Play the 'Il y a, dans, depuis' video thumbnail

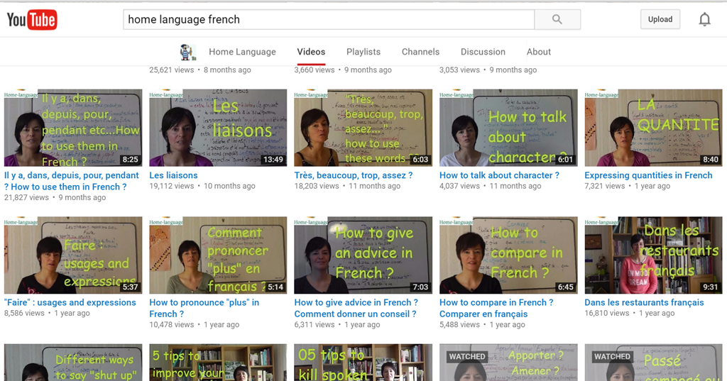pyautogui.click(x=73, y=128)
